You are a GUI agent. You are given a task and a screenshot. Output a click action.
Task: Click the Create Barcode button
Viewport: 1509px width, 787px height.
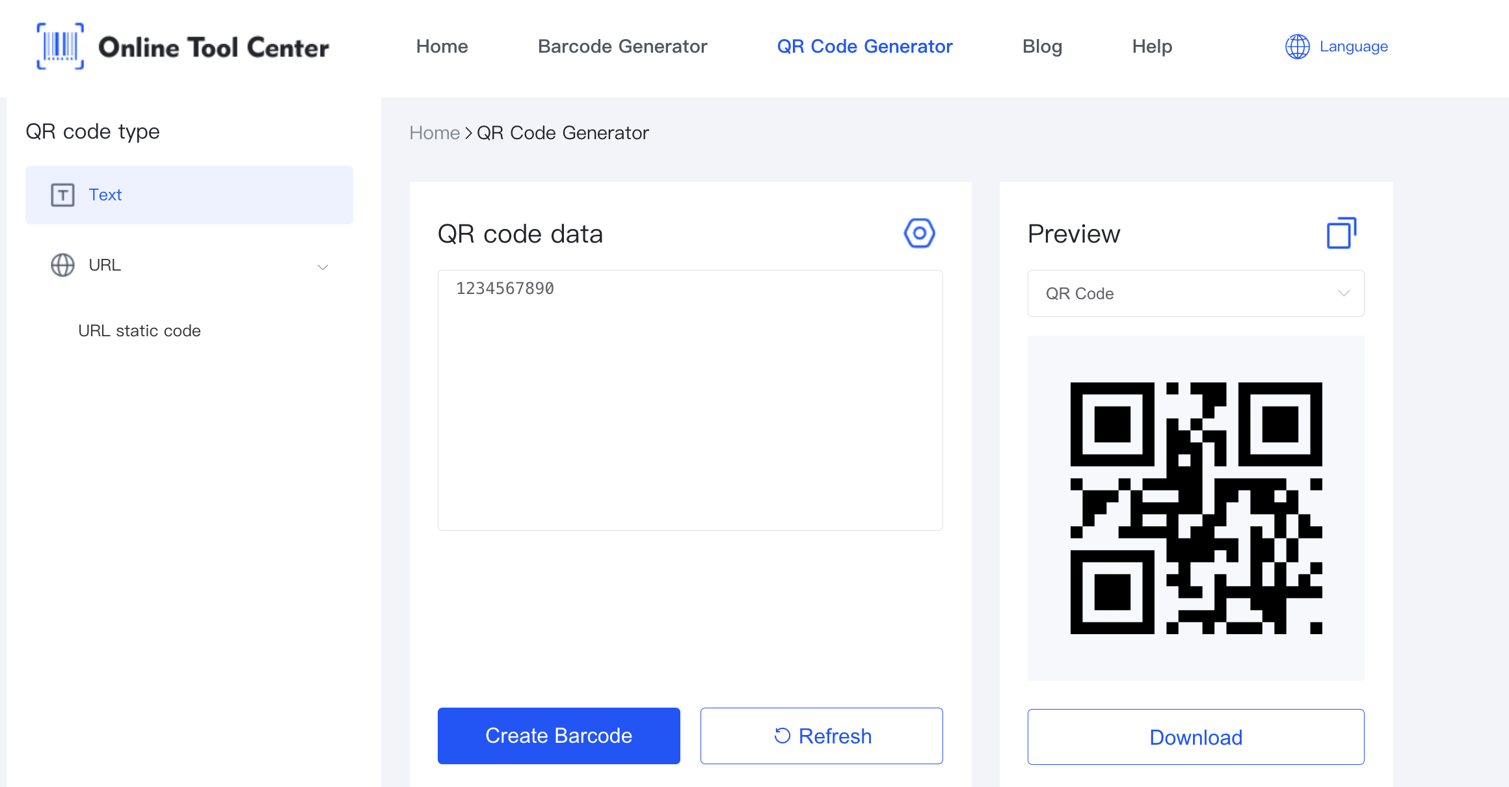[558, 736]
